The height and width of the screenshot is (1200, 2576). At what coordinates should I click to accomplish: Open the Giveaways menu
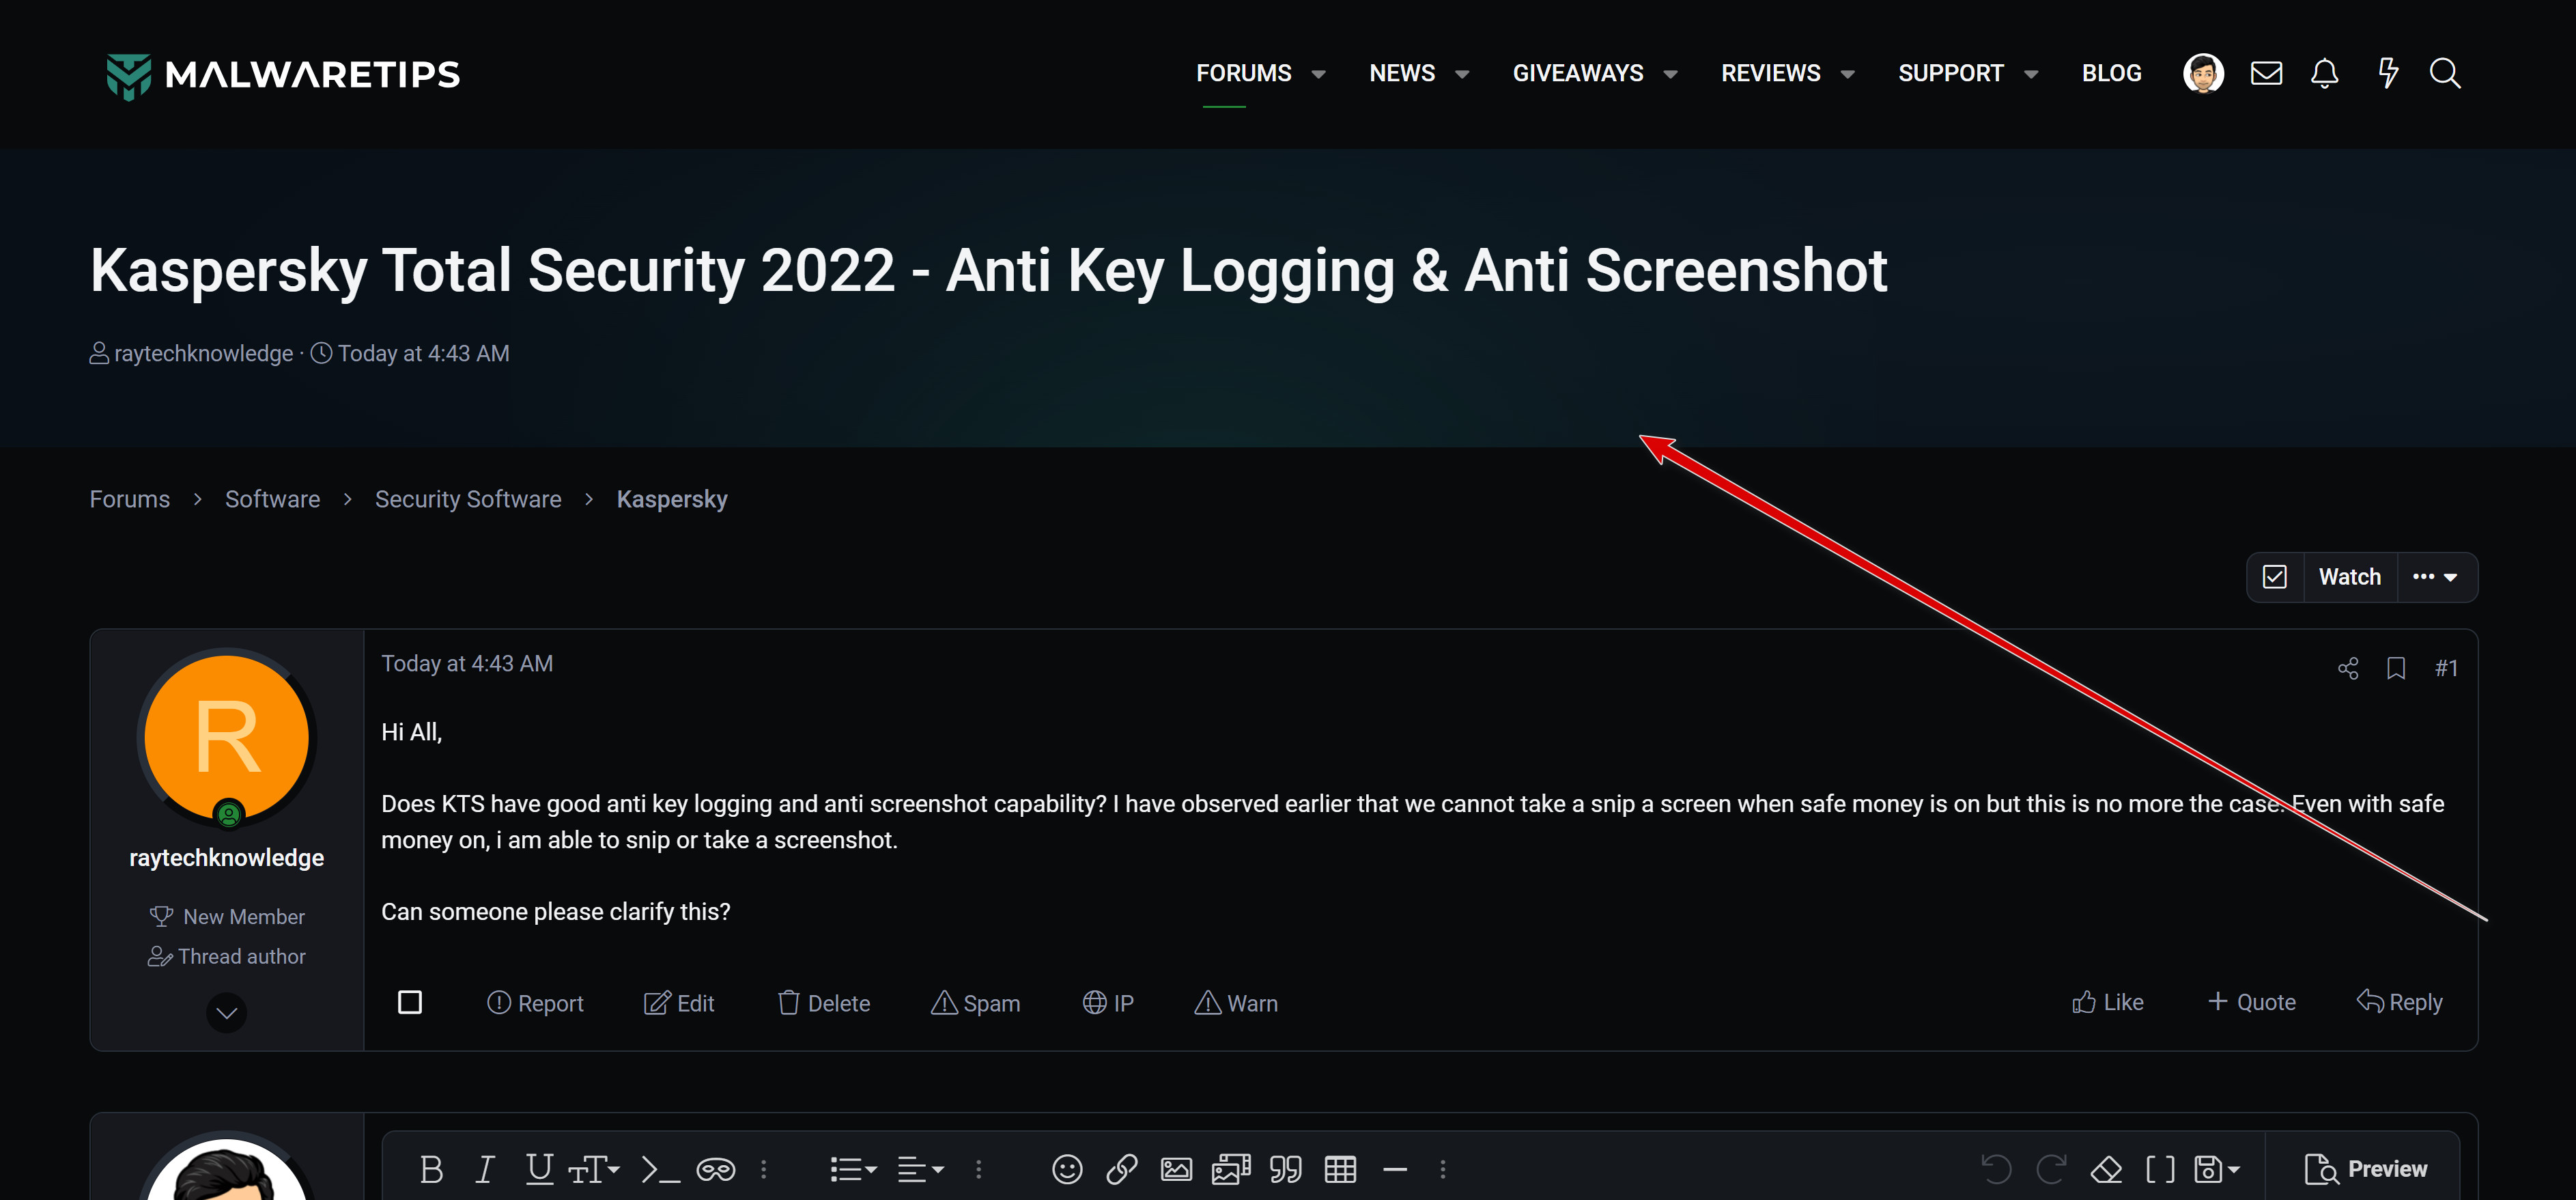tap(1577, 73)
